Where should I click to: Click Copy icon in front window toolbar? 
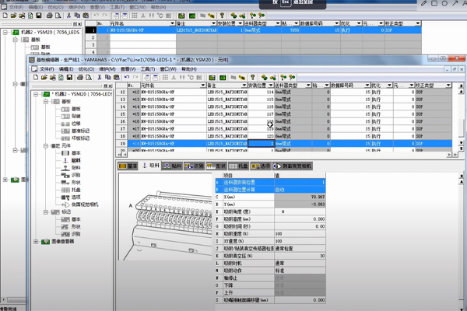[108, 78]
